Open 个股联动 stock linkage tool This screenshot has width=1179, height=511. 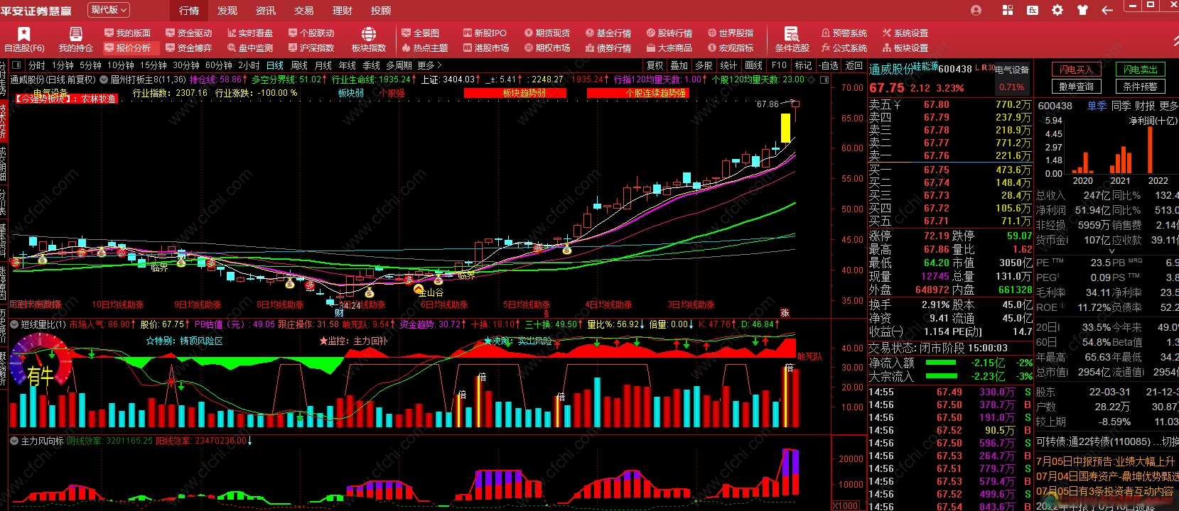[x=311, y=33]
